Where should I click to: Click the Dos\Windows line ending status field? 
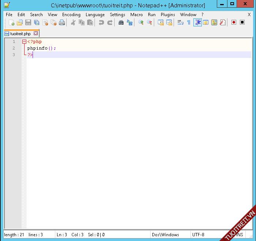click(x=166, y=235)
